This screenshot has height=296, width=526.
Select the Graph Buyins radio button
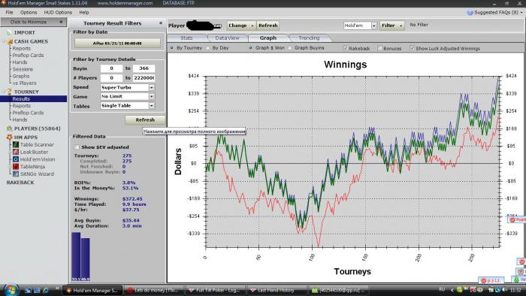tap(290, 48)
